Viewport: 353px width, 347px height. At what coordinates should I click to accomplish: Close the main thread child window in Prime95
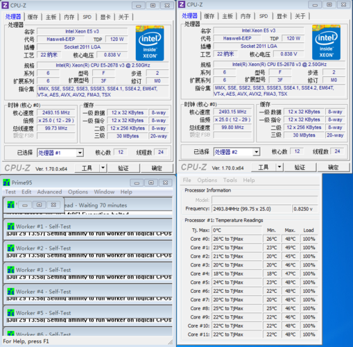coord(53,205)
